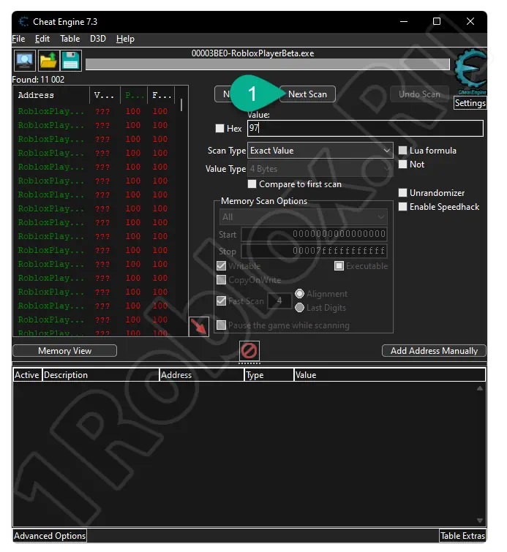507x552 pixels.
Task: Click the Value input field containing 97
Action: point(365,128)
